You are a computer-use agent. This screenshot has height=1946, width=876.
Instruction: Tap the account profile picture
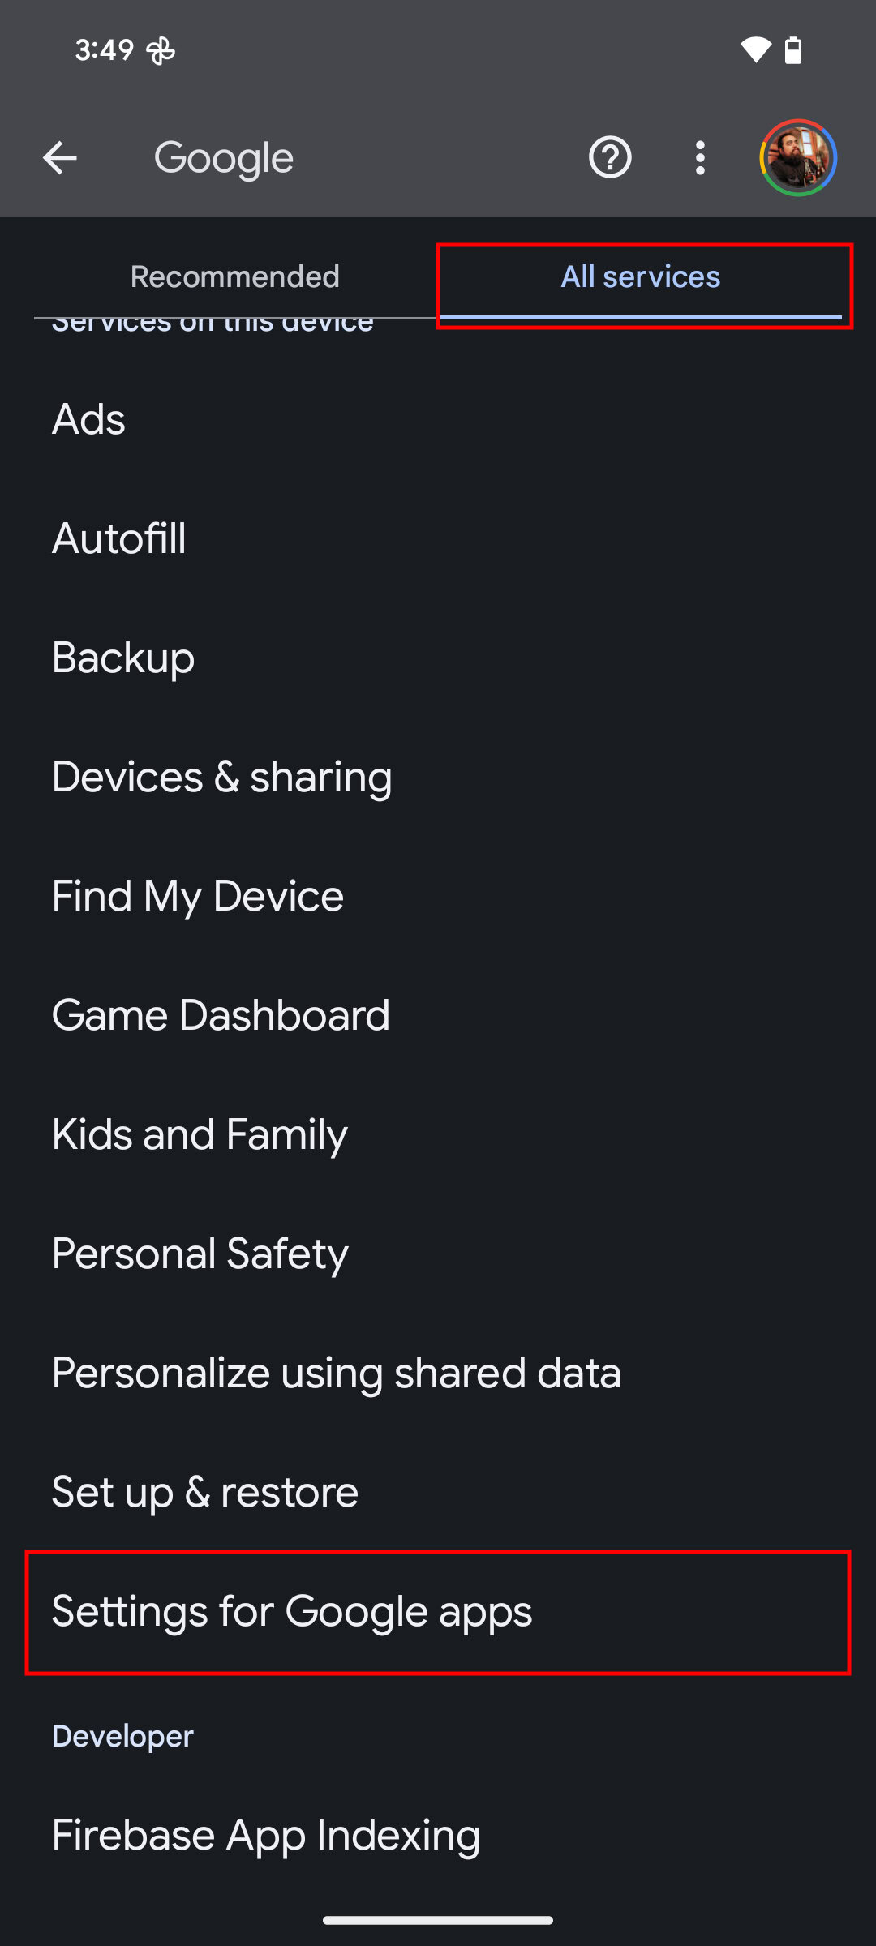pos(798,157)
